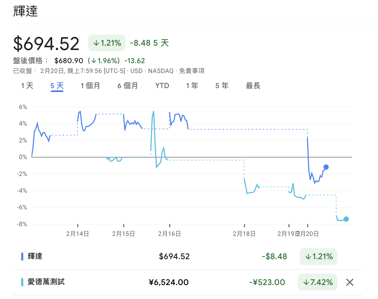The width and height of the screenshot is (378, 299).
Task: Click the ↓7.42% change badge
Action: coord(318,282)
